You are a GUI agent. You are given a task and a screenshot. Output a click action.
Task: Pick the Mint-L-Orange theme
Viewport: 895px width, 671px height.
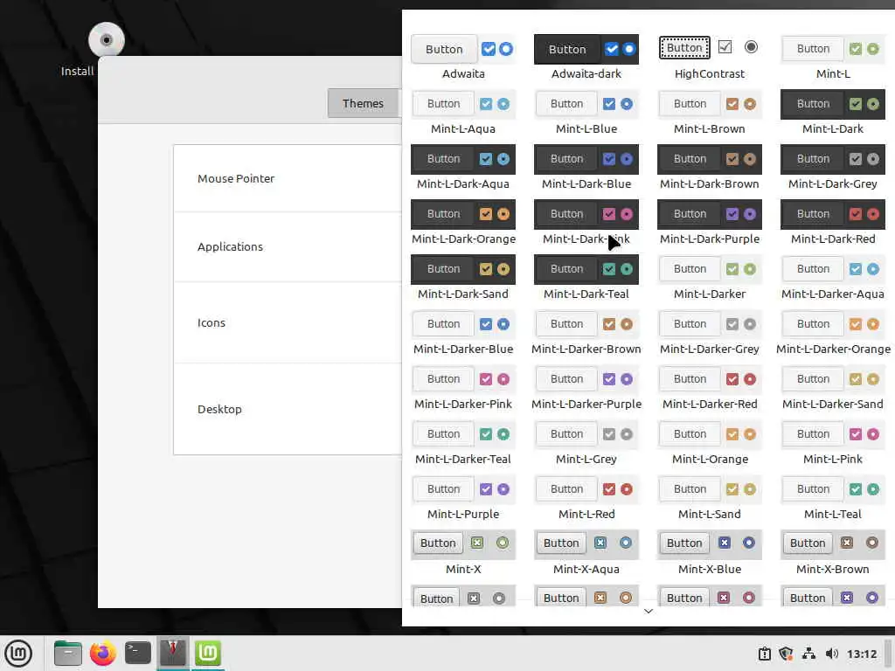(x=710, y=443)
